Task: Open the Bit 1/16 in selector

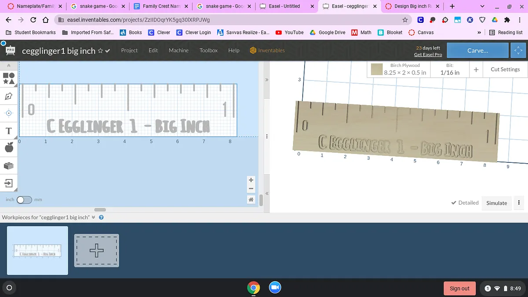Action: [450, 70]
